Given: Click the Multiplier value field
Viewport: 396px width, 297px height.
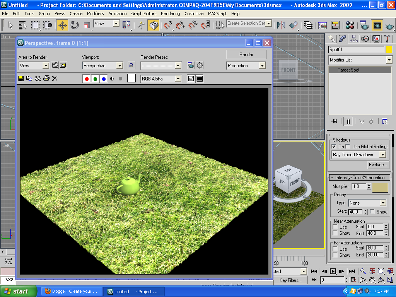Looking at the screenshot, I should pyautogui.click(x=359, y=186).
